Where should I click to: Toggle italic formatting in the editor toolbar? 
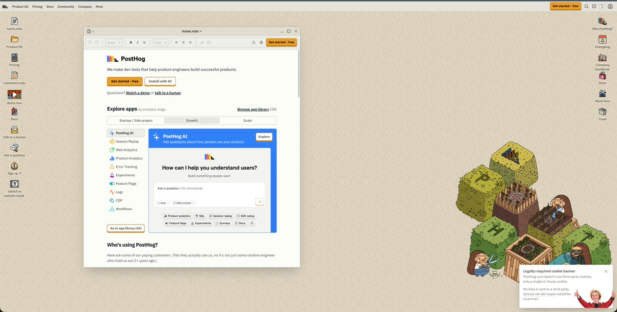tap(137, 43)
